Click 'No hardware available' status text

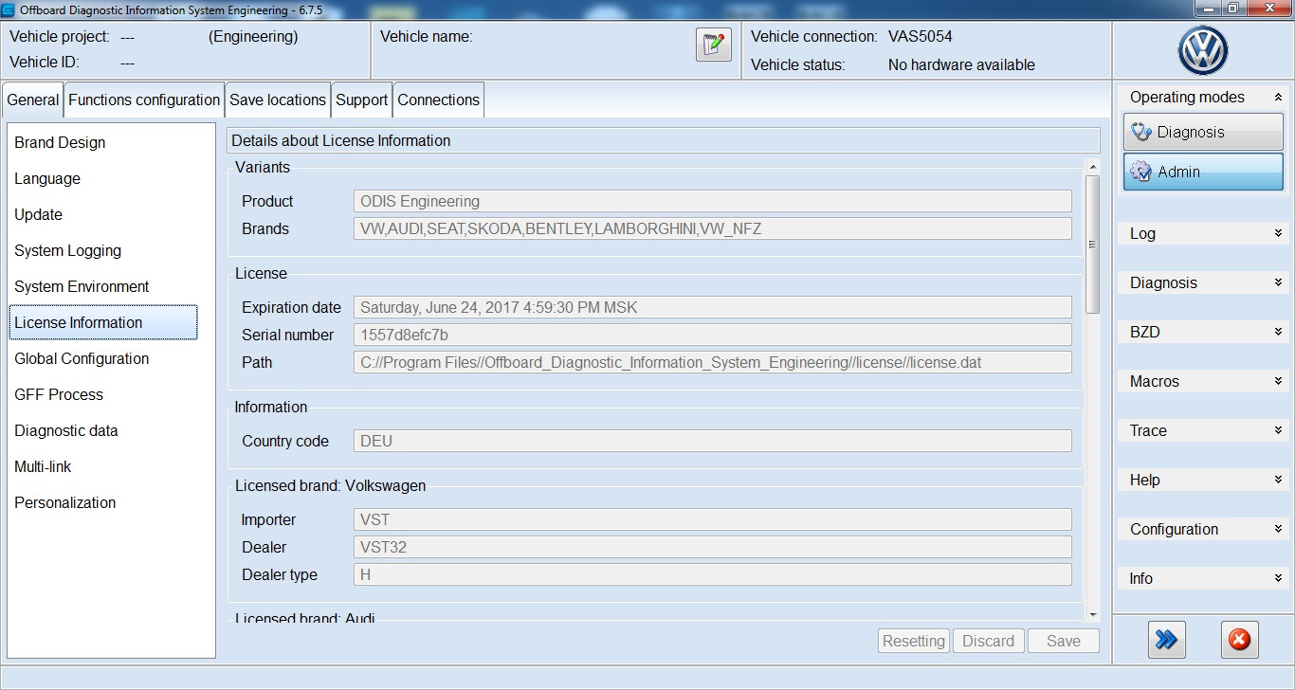tap(961, 65)
